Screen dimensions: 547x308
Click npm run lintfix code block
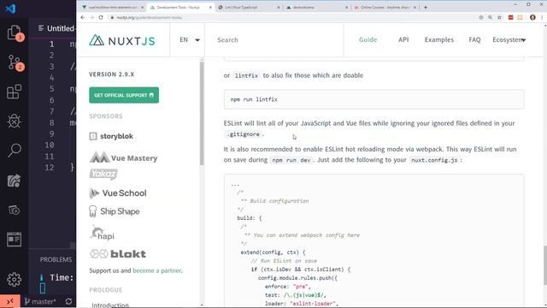coord(373,99)
